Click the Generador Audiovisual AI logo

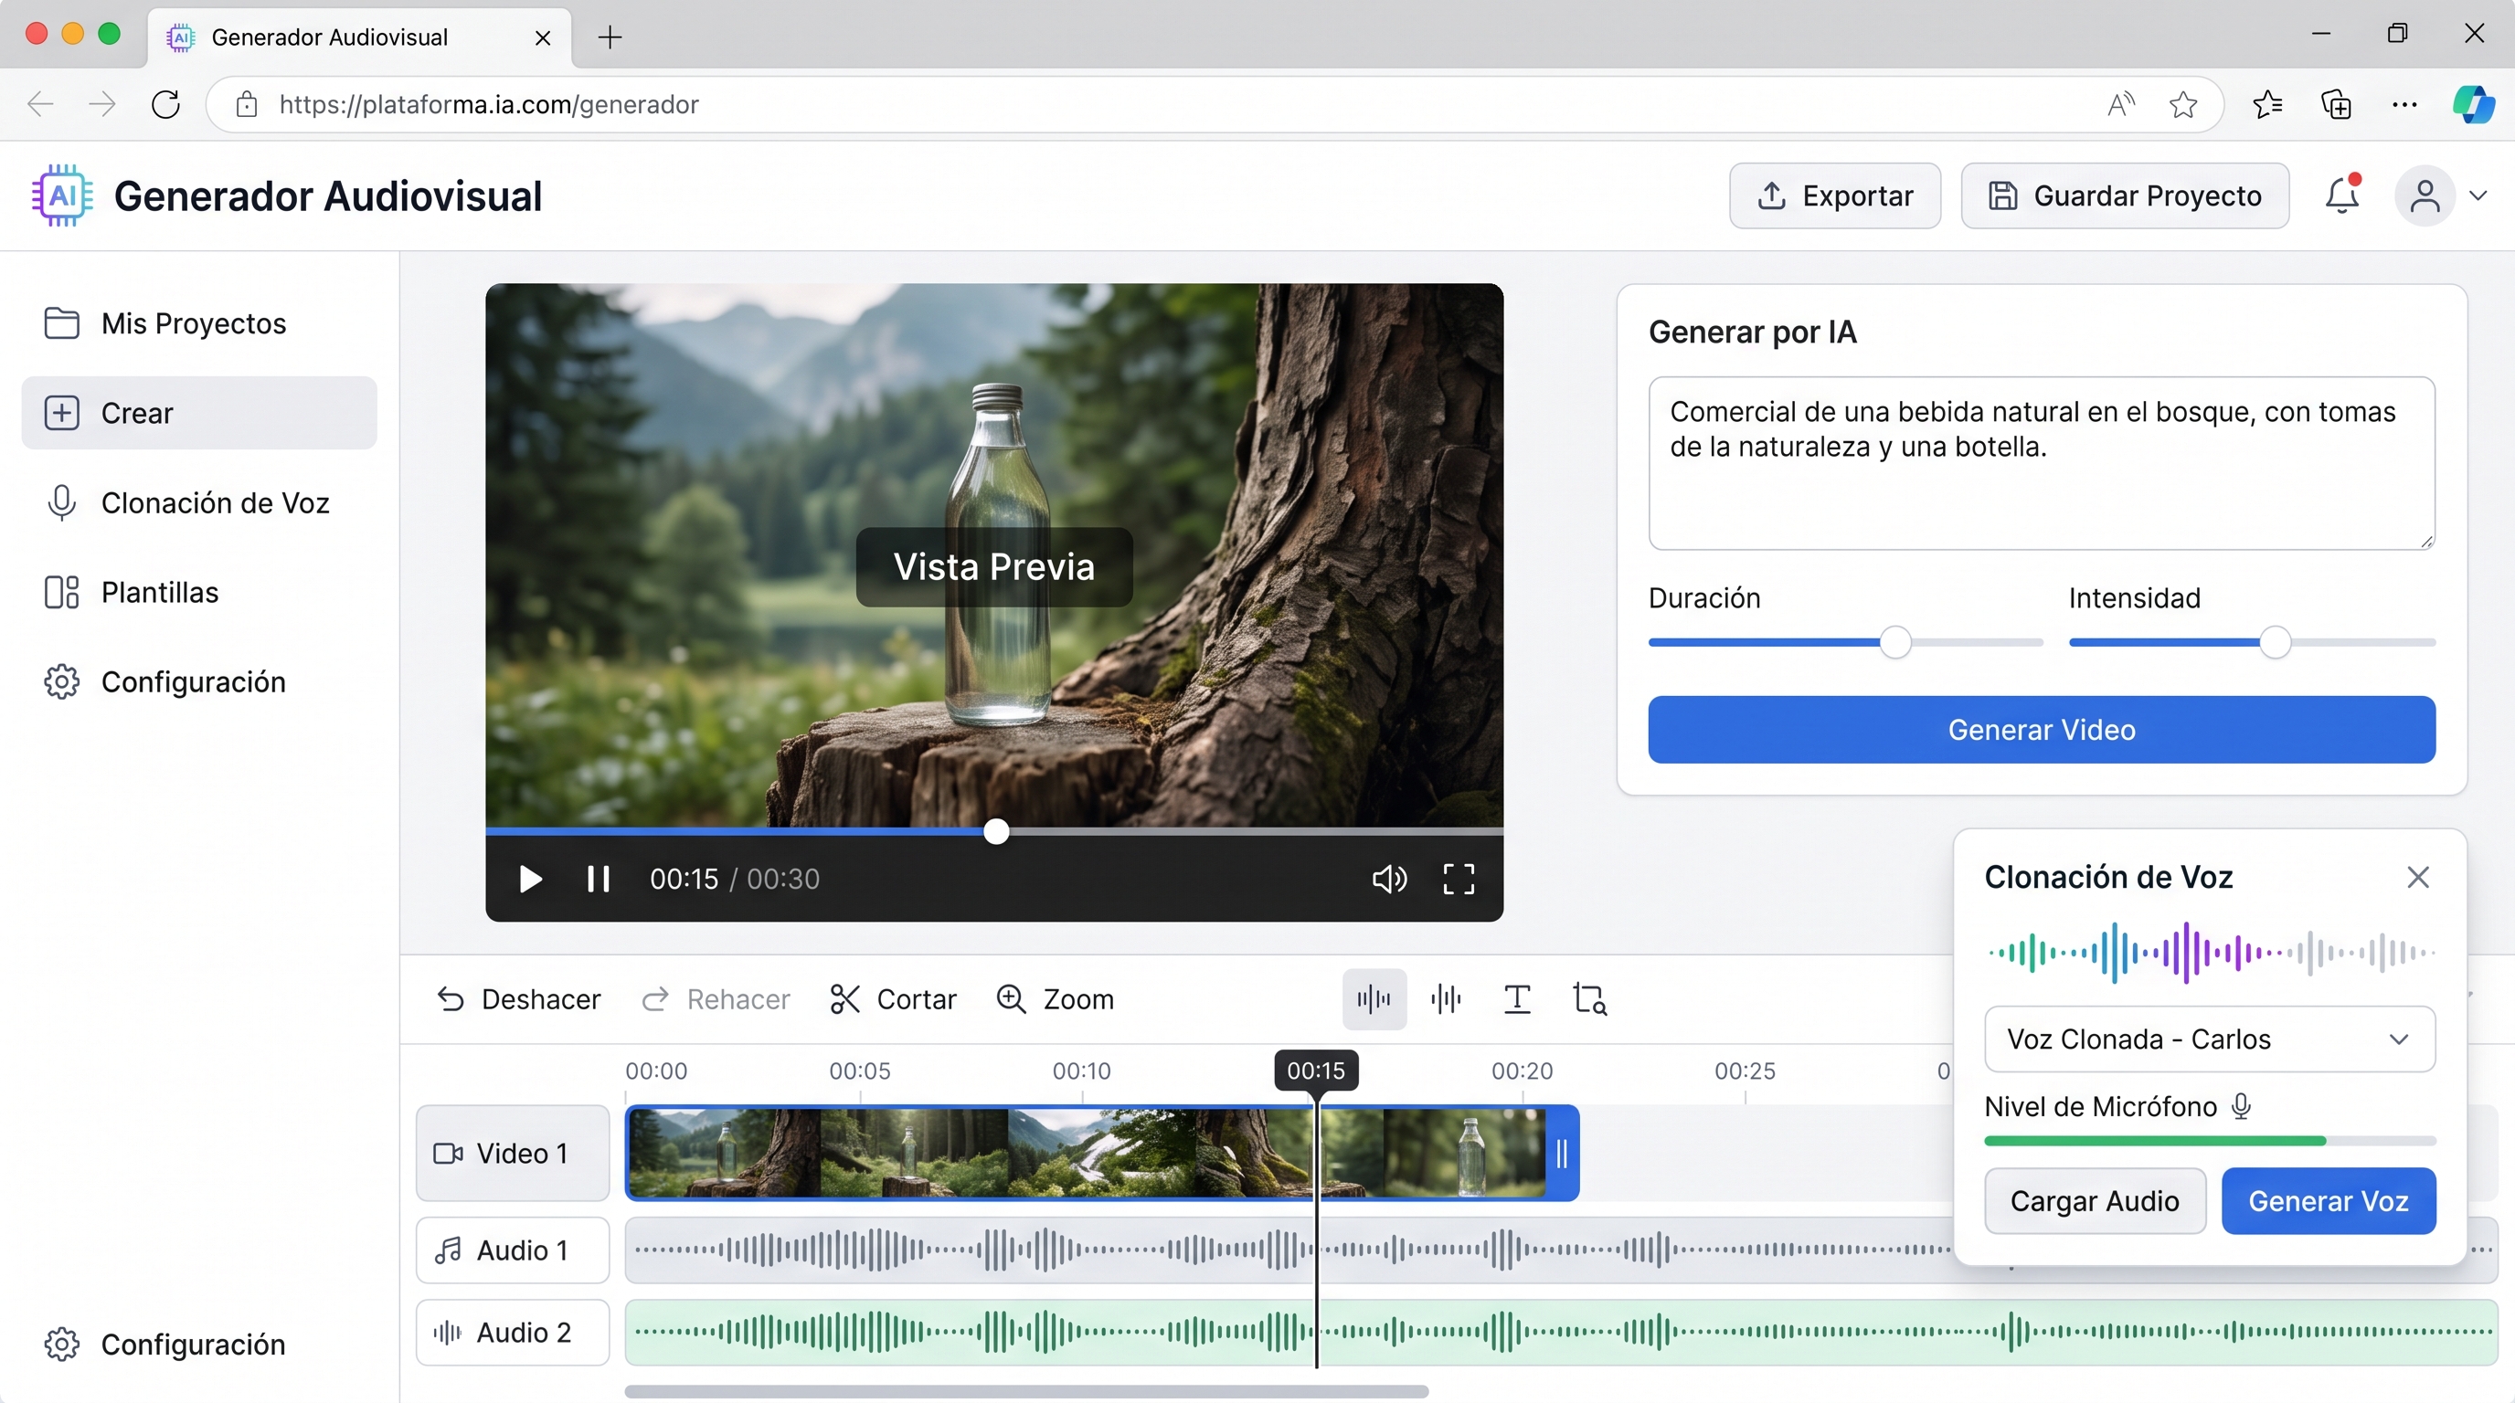pos(62,195)
